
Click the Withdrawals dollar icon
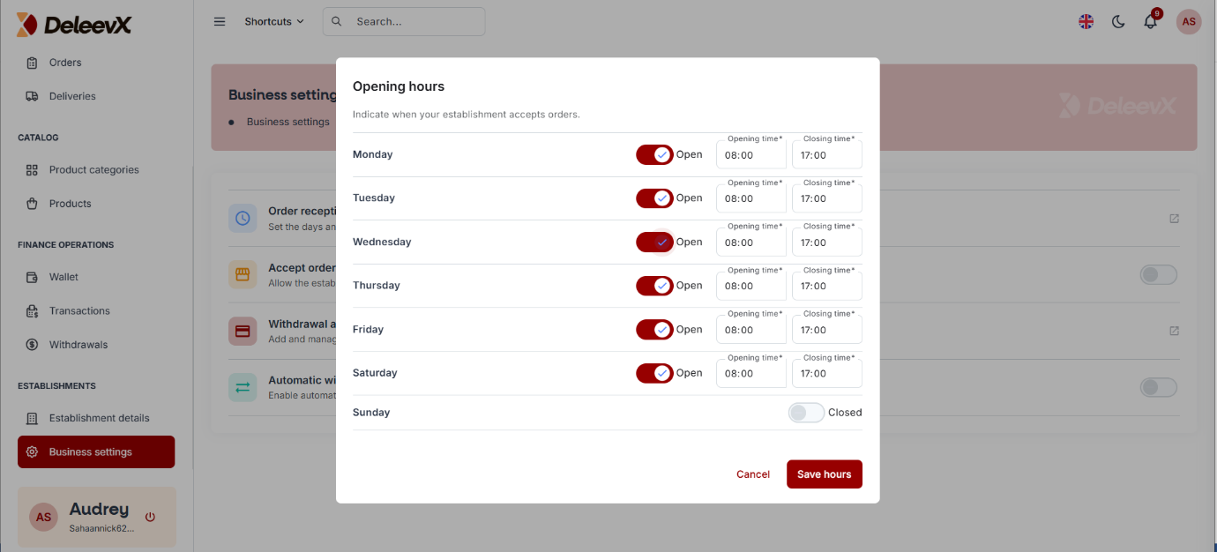coord(32,345)
